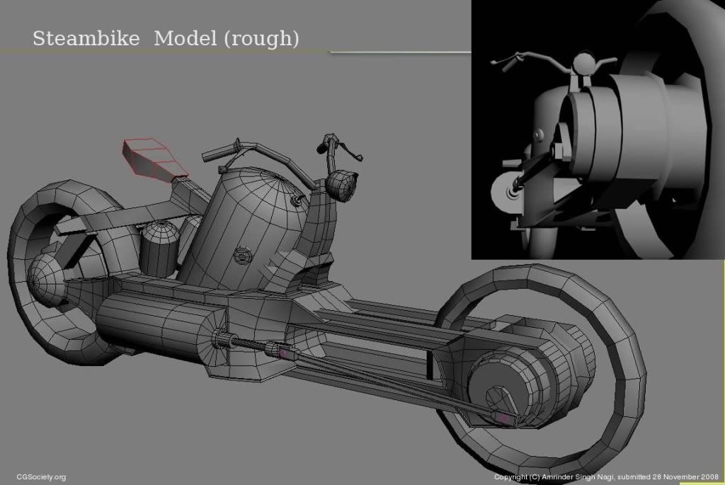Click the "Steambike Model (rough)" title text
Screen dimensions: 725x485
click(x=166, y=38)
